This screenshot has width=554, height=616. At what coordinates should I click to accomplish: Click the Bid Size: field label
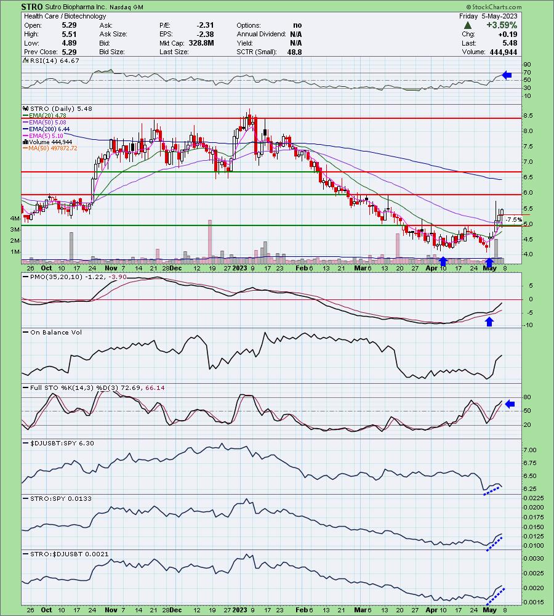[112, 52]
